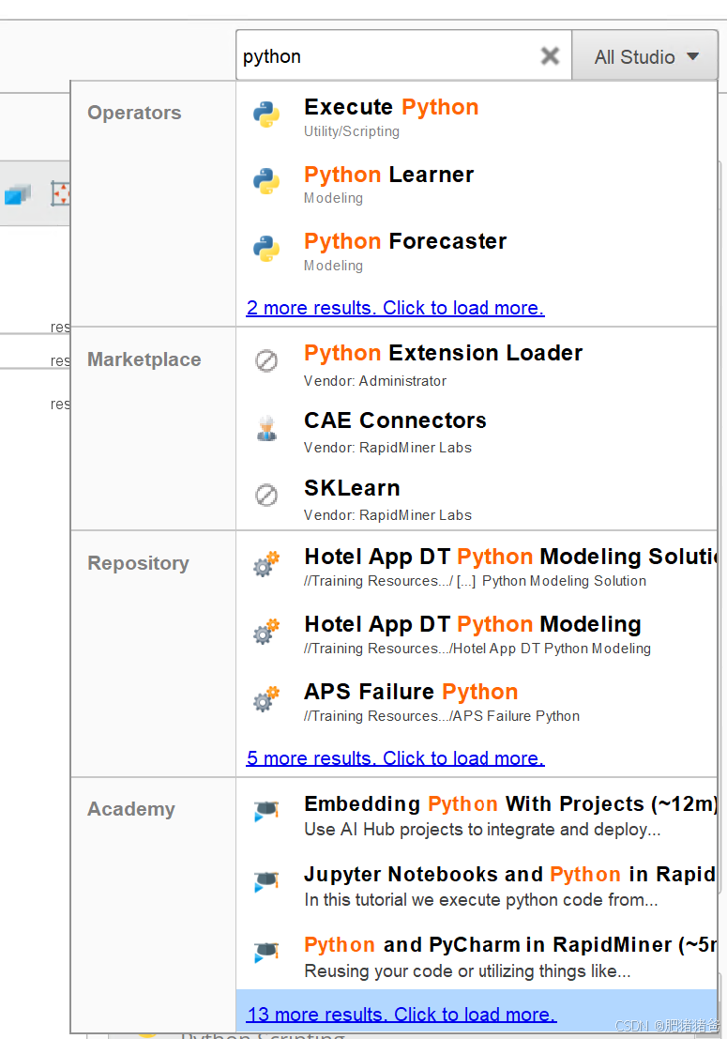This screenshot has width=727, height=1039.
Task: Open the All Studio filter dropdown
Action: pos(645,56)
